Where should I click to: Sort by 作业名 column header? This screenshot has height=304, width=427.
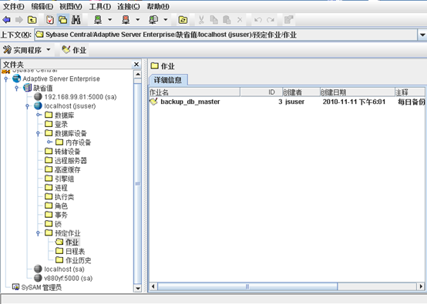coord(194,92)
